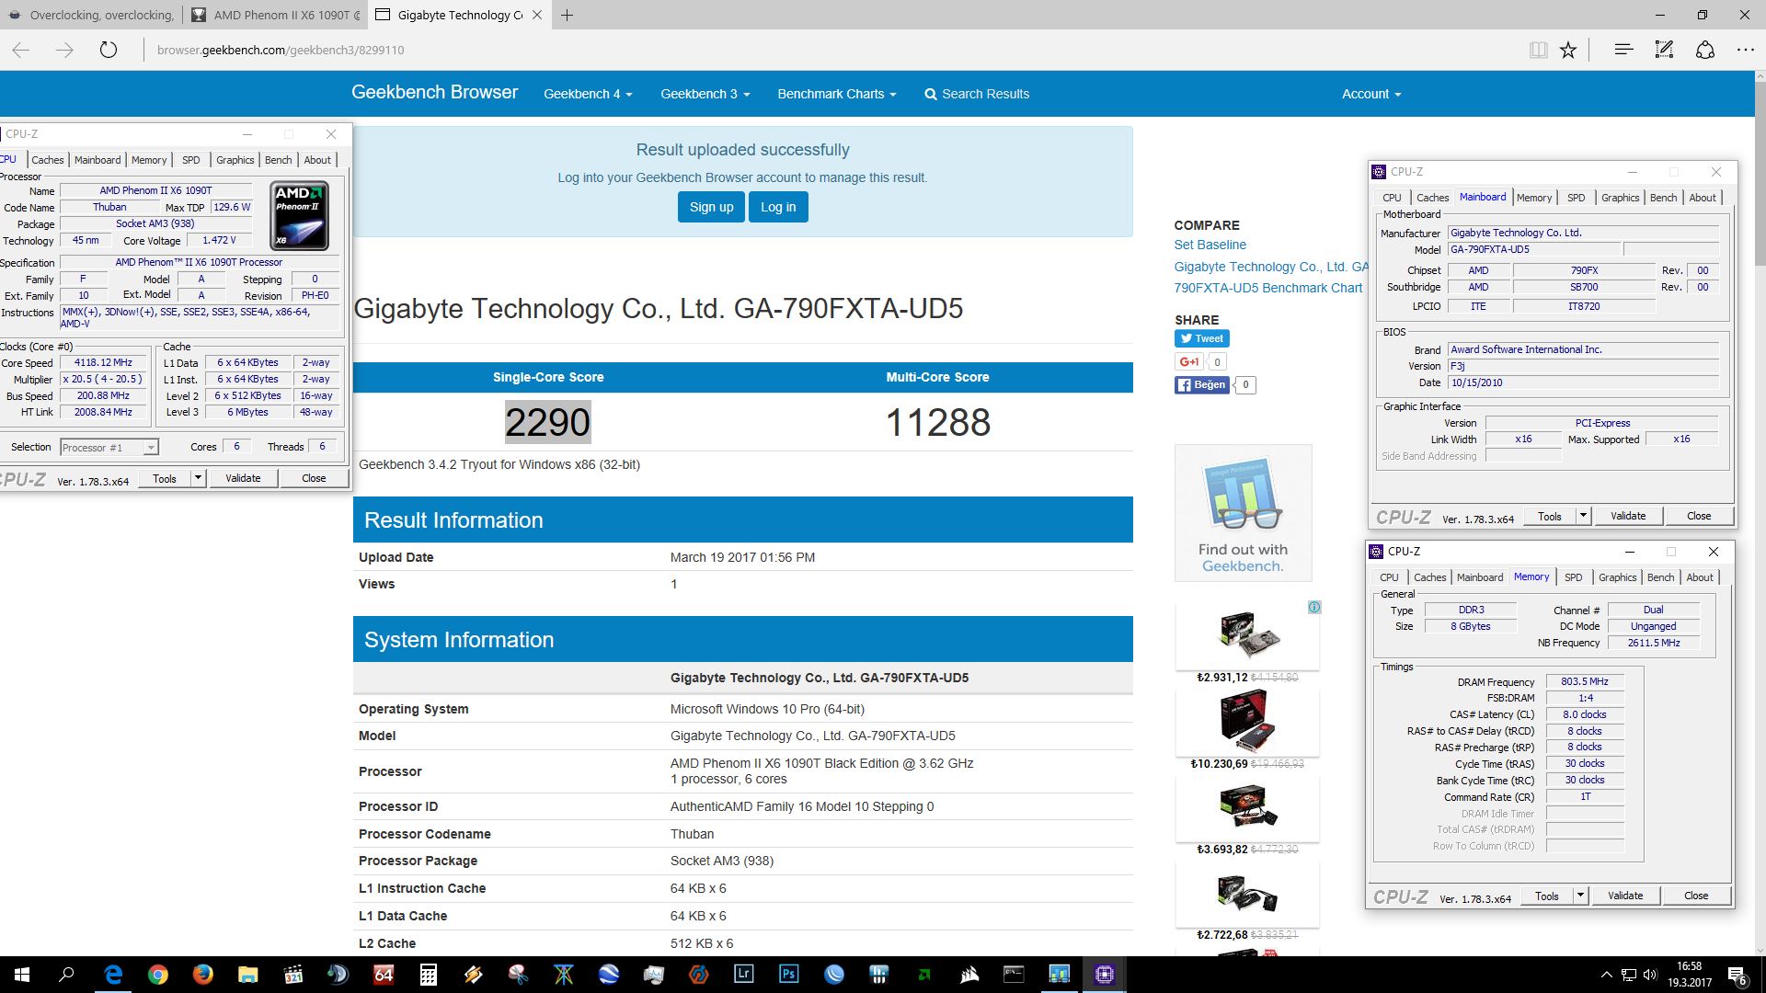Click Close in Mainboard CPU-Z window
The height and width of the screenshot is (993, 1766).
point(1699,516)
